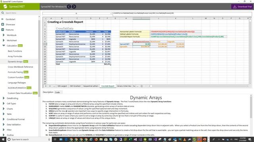Click the search magnifier icon in sidebar
The height and width of the screenshot is (142, 254).
point(3,13)
